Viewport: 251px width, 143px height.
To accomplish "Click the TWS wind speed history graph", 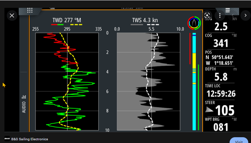I will click(148, 82).
